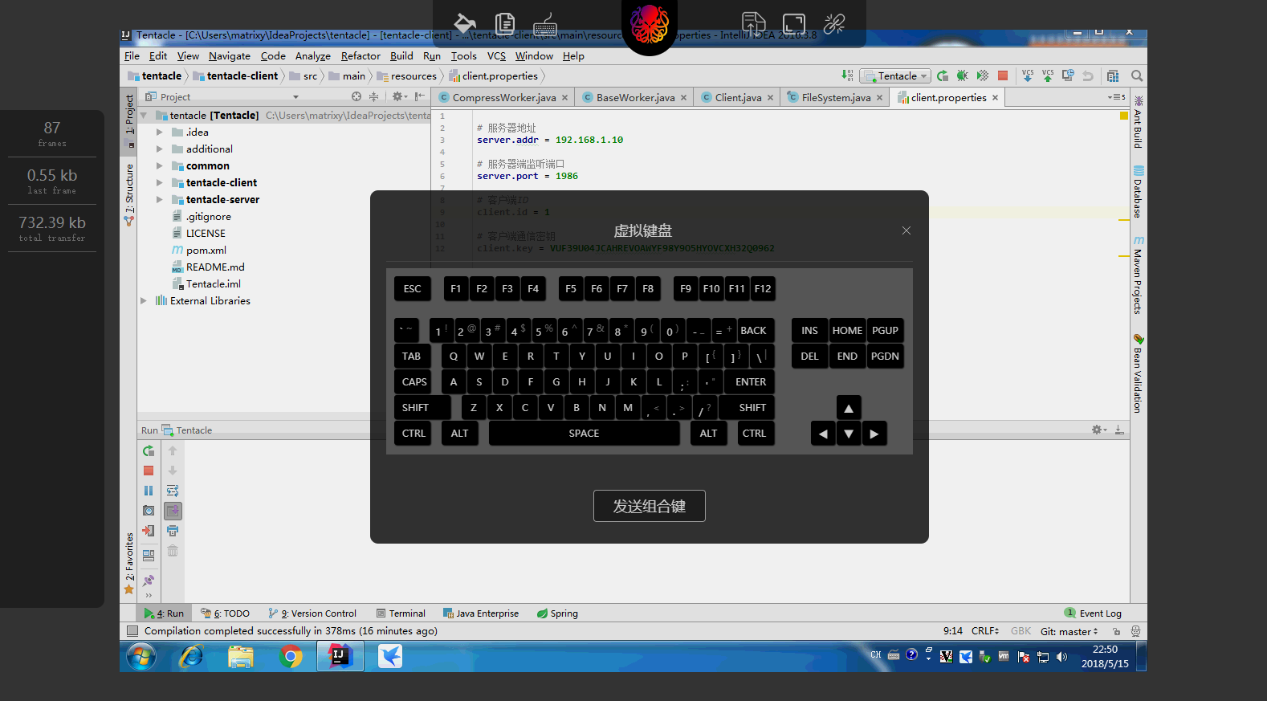1267x701 pixels.
Task: Click the F12 key on virtual keyboard
Action: 763,289
